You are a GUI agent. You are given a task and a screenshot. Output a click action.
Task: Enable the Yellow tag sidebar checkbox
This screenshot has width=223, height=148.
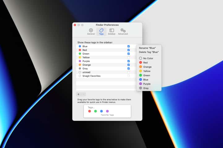[129, 57]
